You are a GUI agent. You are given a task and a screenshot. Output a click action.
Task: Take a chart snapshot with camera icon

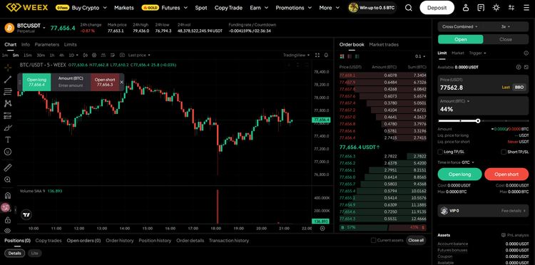122,55
